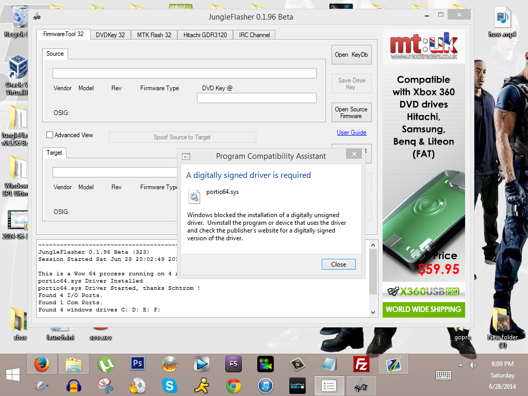This screenshot has width=528, height=396.
Task: Select the 'portio64.sys Driver Installed' log line
Action: tap(90, 280)
